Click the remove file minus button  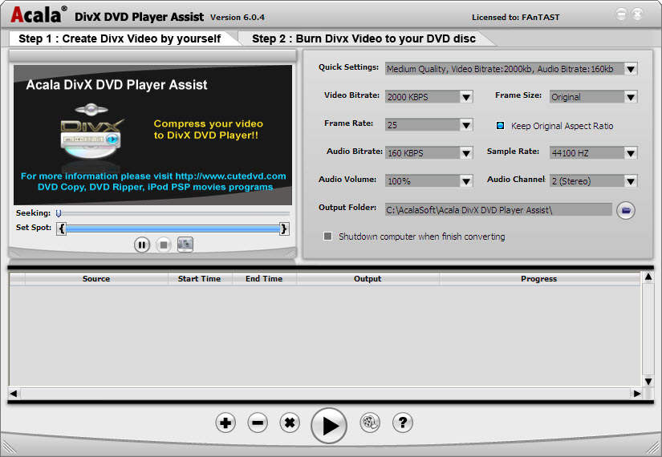coord(258,423)
